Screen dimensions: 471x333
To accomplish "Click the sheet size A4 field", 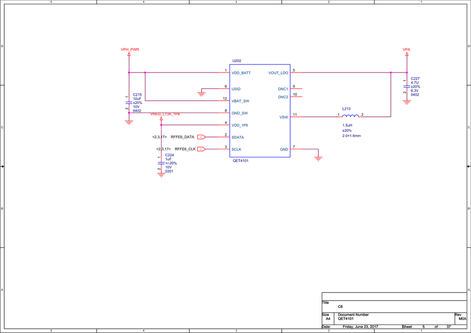I will [x=328, y=318].
